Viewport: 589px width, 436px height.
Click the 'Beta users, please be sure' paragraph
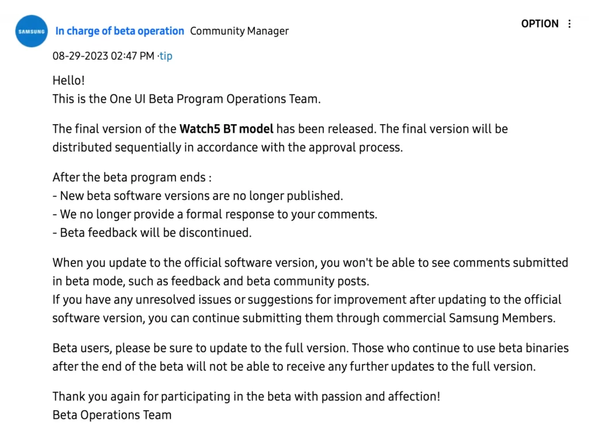point(310,357)
